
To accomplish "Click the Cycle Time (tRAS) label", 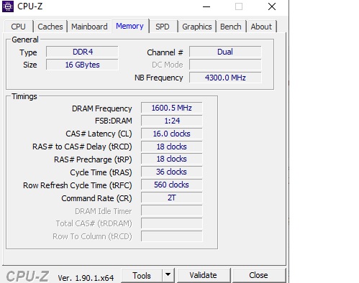I will tap(101, 172).
